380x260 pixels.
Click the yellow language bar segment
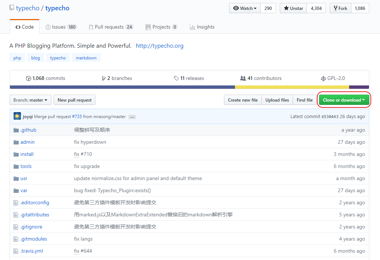(292, 87)
